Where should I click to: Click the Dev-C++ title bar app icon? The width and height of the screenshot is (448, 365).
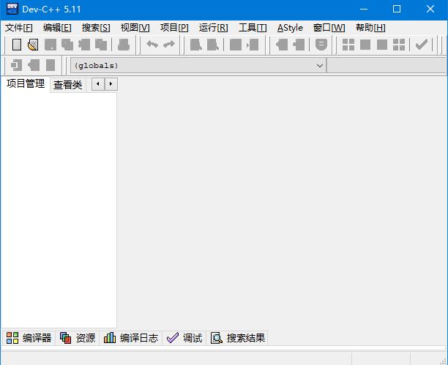[12, 9]
